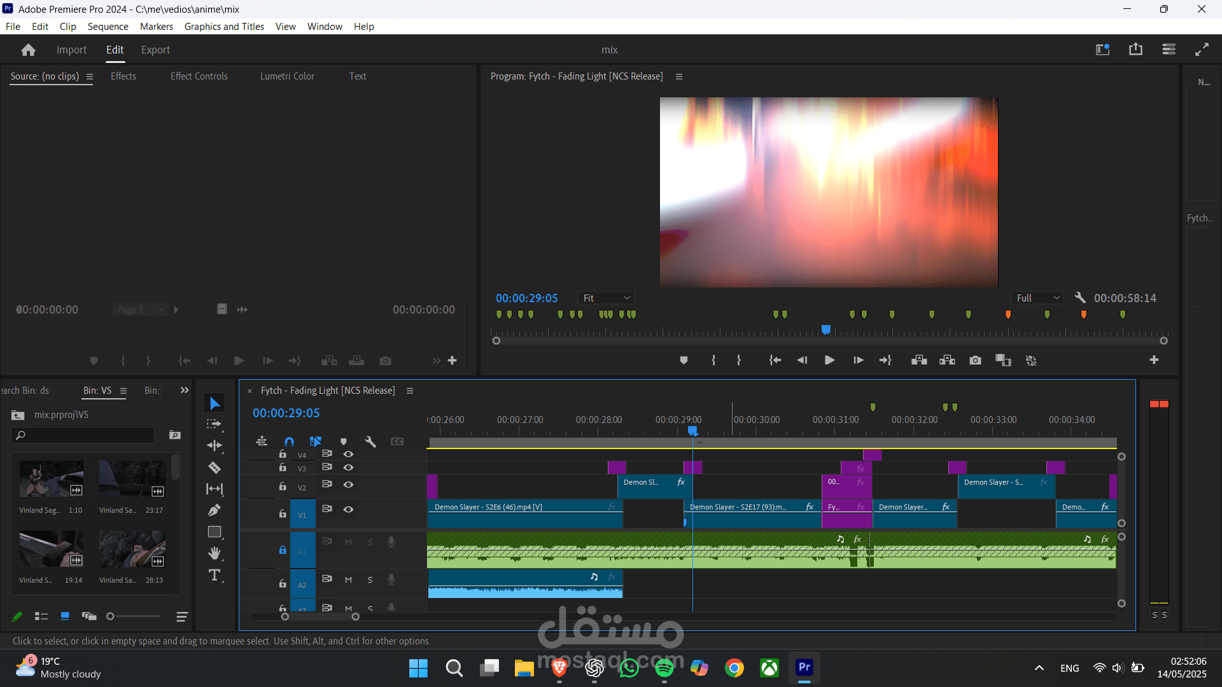Open Program Monitor settings wrench

pos(1080,298)
